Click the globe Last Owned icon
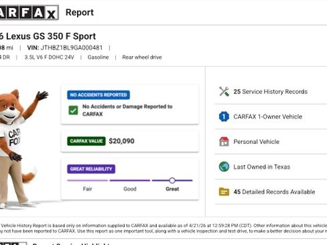This screenshot has width=327, height=245. (x=224, y=167)
